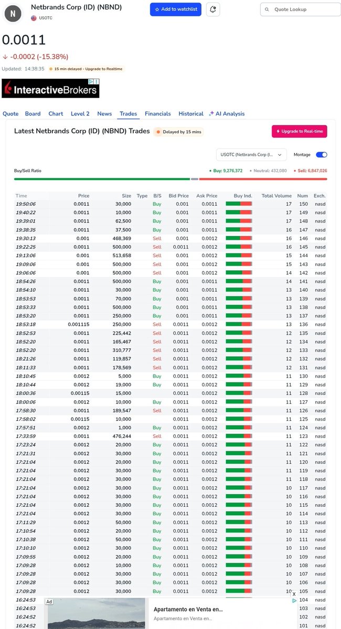
Task: Open the Interactive Brokers banner ad
Action: click(x=50, y=88)
